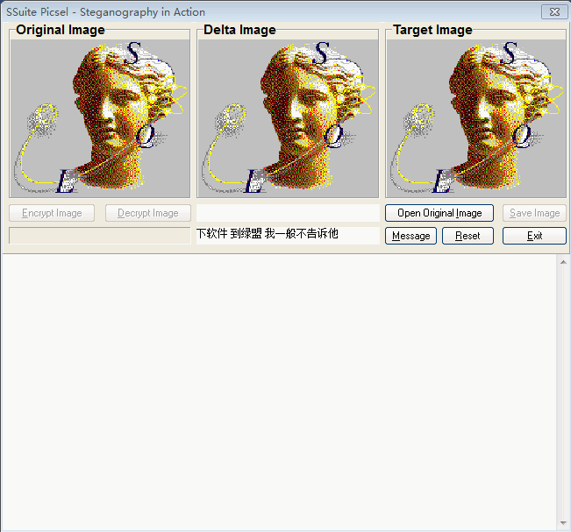Screen dimensions: 571x532
Task: Click the Decrypt Image button
Action: [x=148, y=213]
